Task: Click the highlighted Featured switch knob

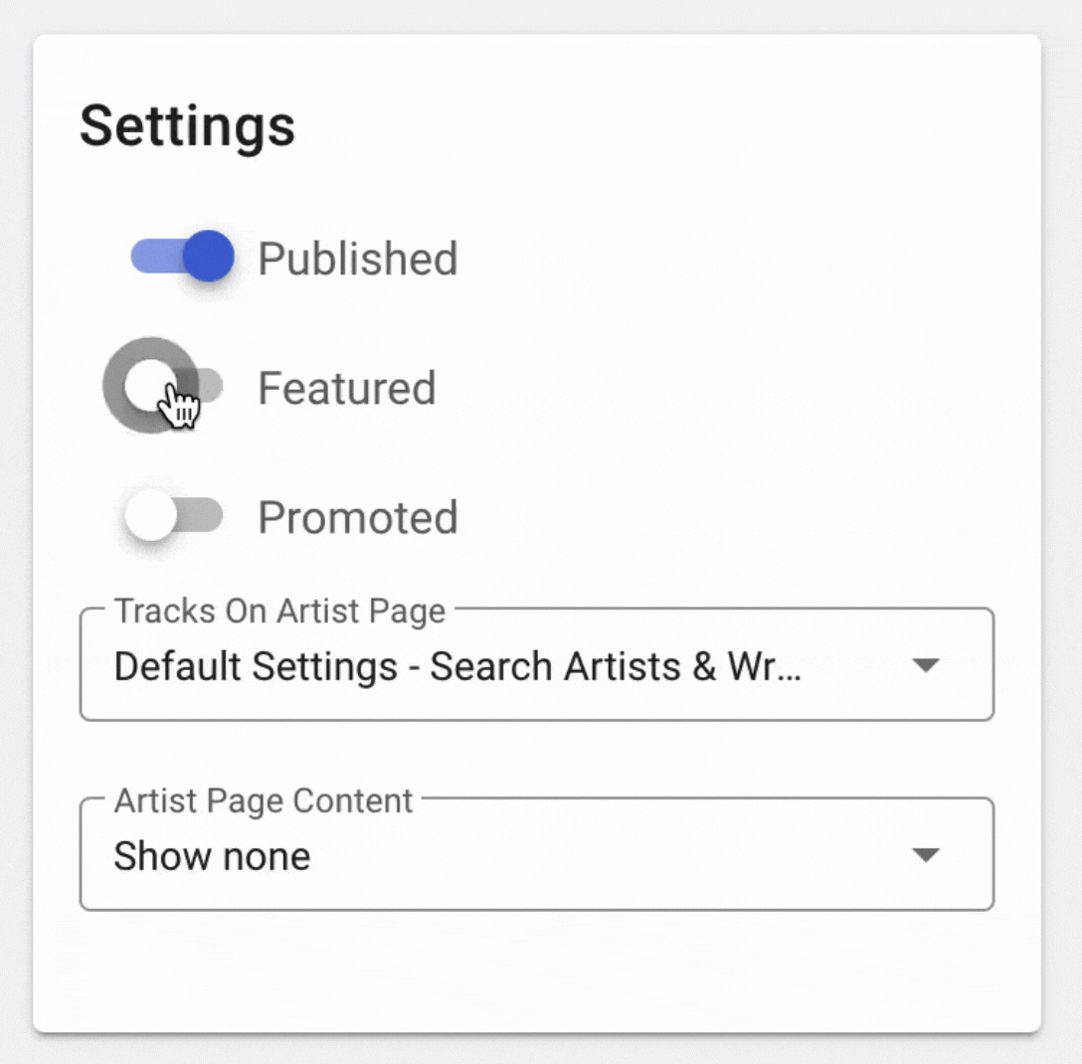Action: [147, 385]
